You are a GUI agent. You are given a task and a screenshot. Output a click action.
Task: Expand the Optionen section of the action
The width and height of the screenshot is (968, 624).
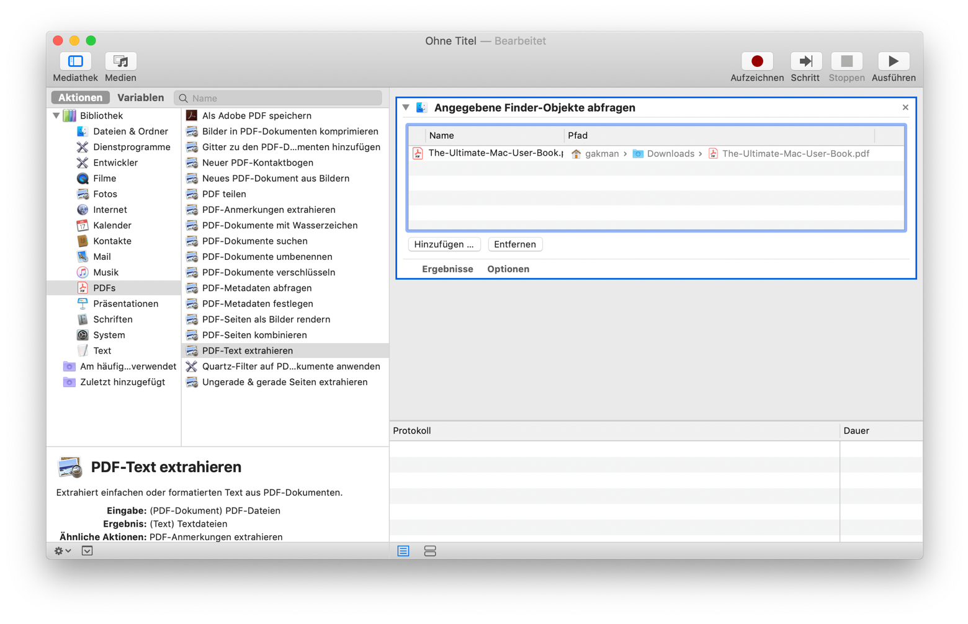click(x=508, y=269)
